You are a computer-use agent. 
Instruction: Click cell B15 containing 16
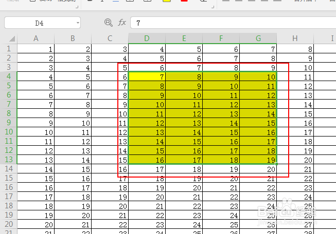pos(73,178)
